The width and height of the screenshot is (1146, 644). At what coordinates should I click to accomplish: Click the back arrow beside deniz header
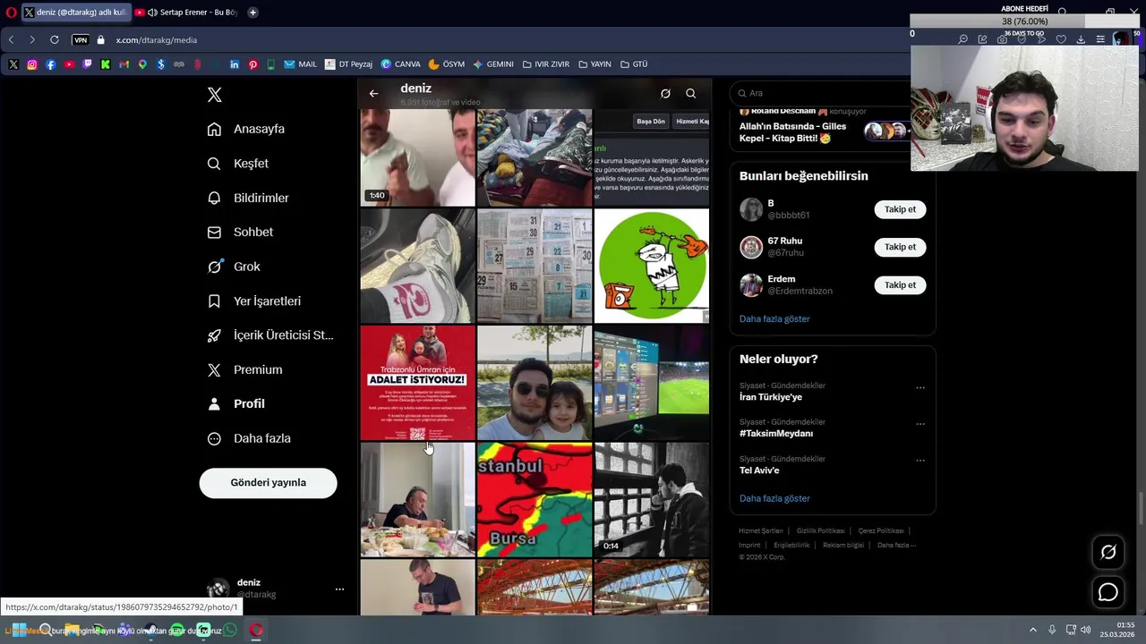click(373, 93)
